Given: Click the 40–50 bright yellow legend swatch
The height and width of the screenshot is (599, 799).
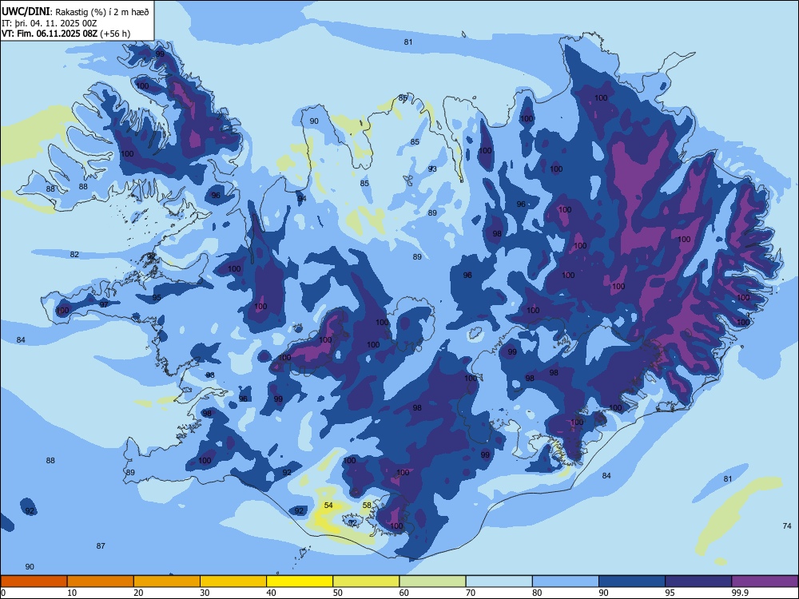Looking at the screenshot, I should [x=300, y=581].
